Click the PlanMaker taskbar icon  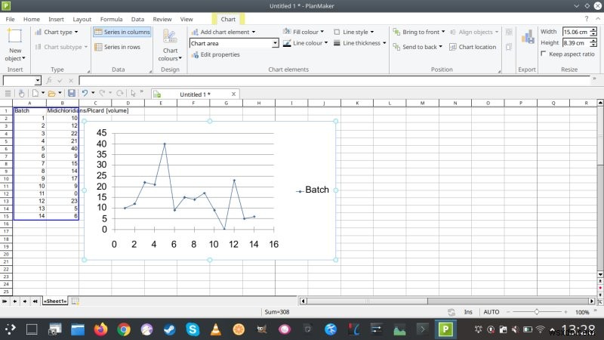445,329
